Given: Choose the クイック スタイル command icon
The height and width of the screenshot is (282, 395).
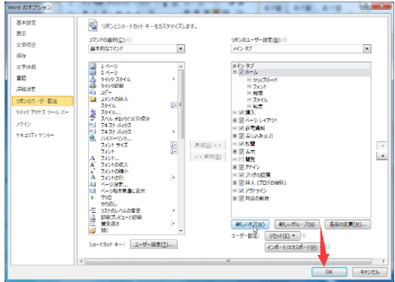Looking at the screenshot, I should (93, 79).
